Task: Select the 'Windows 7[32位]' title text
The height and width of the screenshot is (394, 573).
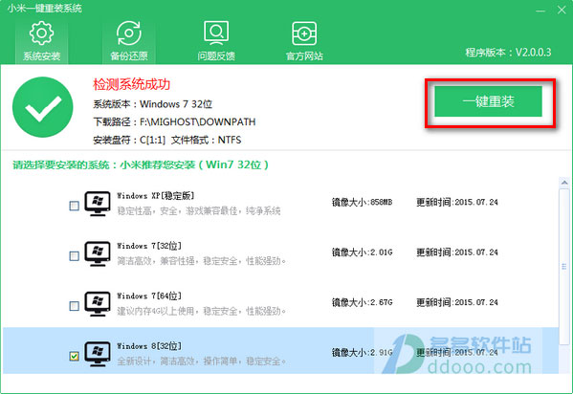Action: [x=149, y=246]
